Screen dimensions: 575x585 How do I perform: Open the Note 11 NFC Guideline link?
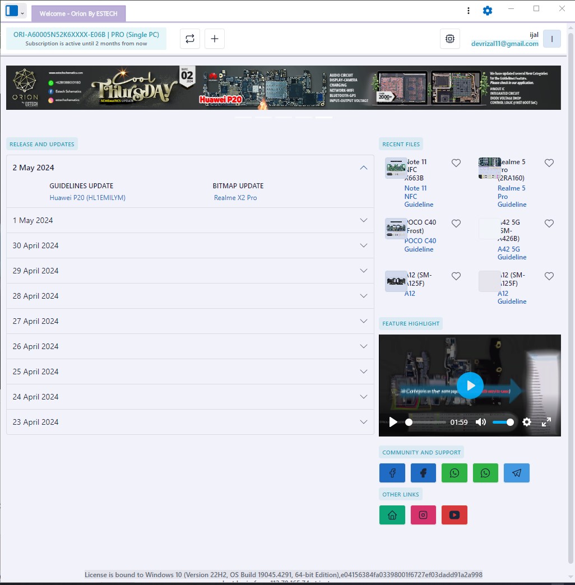coord(419,197)
